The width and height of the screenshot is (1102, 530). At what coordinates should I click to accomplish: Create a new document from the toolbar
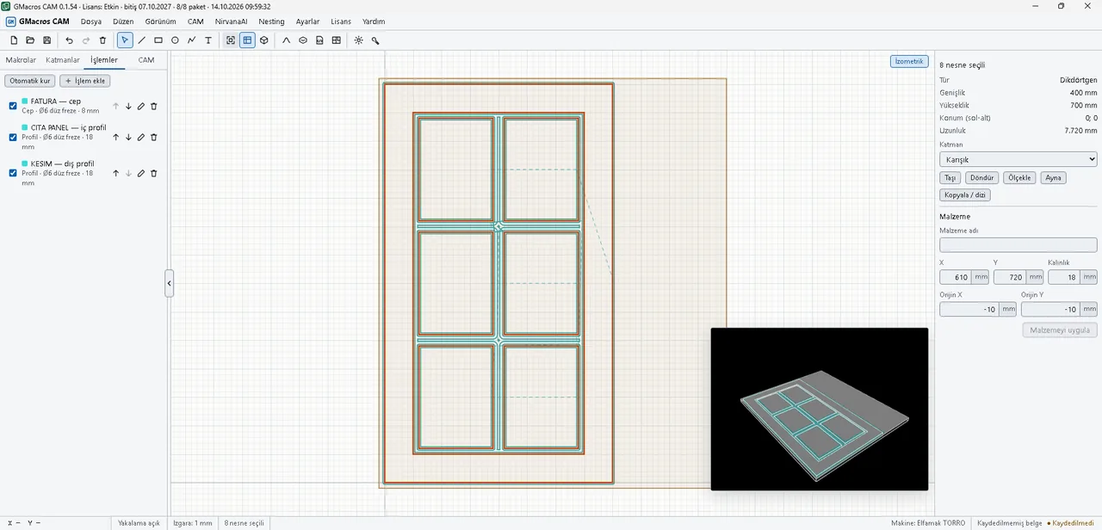14,40
